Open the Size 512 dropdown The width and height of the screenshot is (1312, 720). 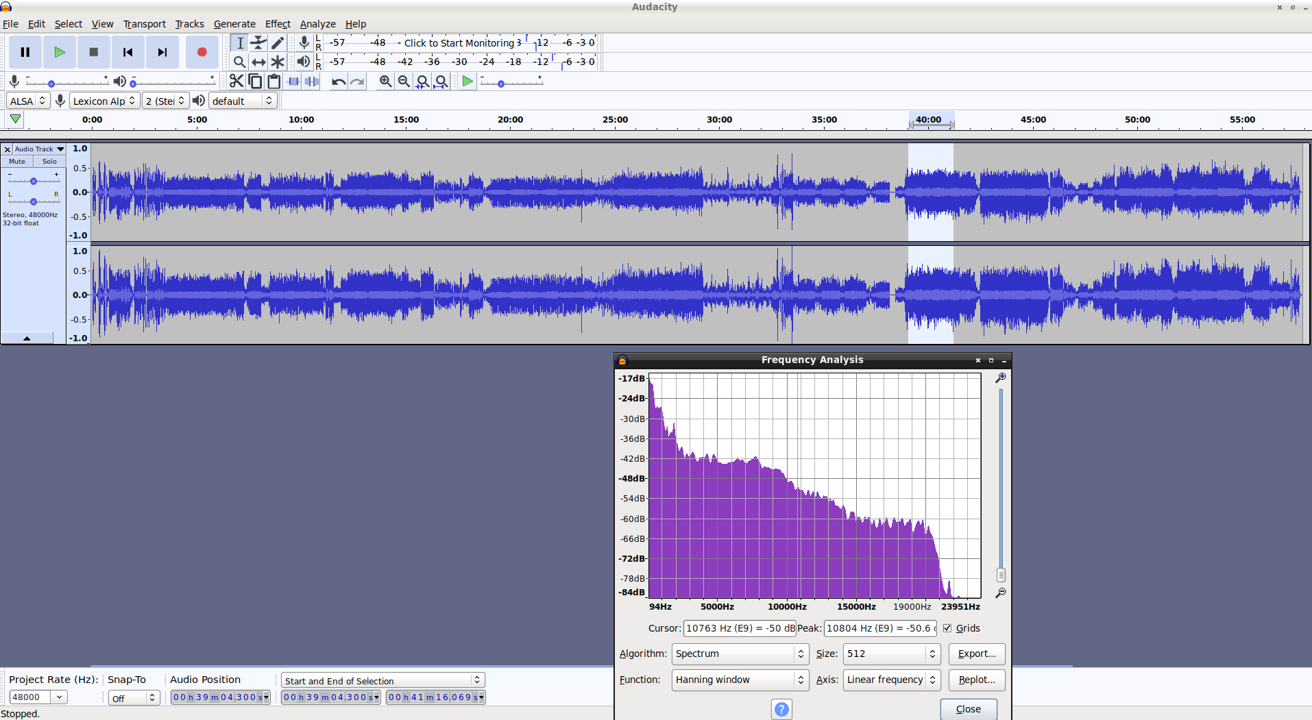pos(892,654)
